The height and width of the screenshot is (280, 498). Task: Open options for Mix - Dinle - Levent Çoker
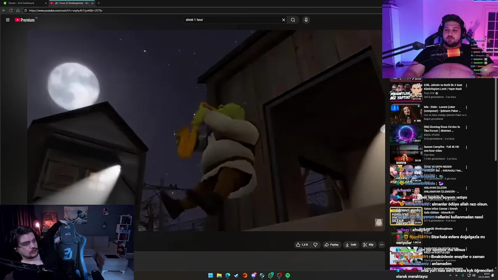click(466, 107)
